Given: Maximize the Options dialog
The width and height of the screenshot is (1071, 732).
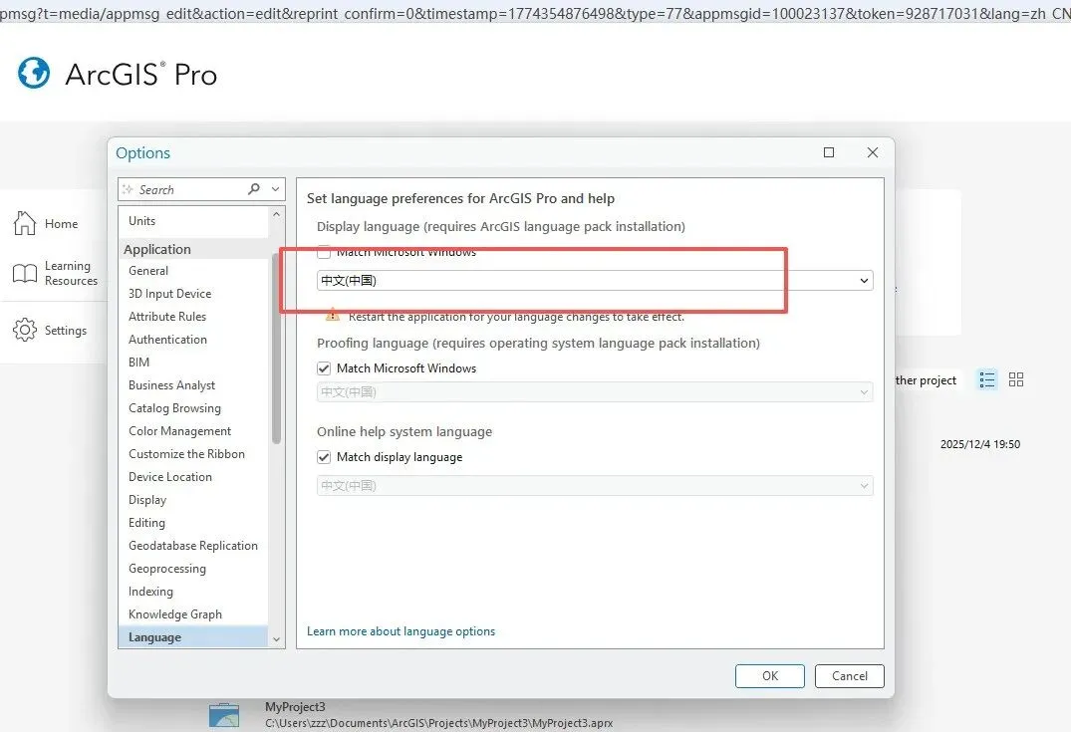Looking at the screenshot, I should coord(829,152).
